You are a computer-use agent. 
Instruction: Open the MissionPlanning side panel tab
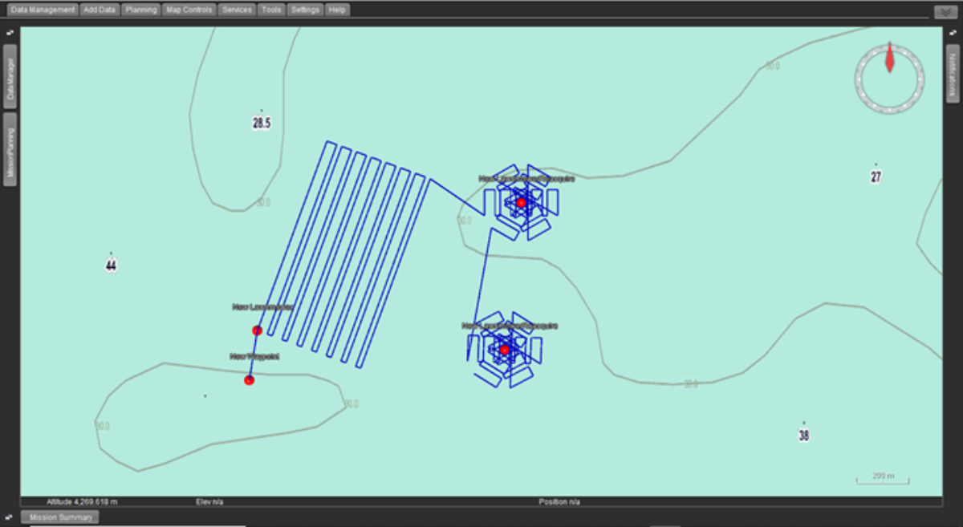coord(10,150)
